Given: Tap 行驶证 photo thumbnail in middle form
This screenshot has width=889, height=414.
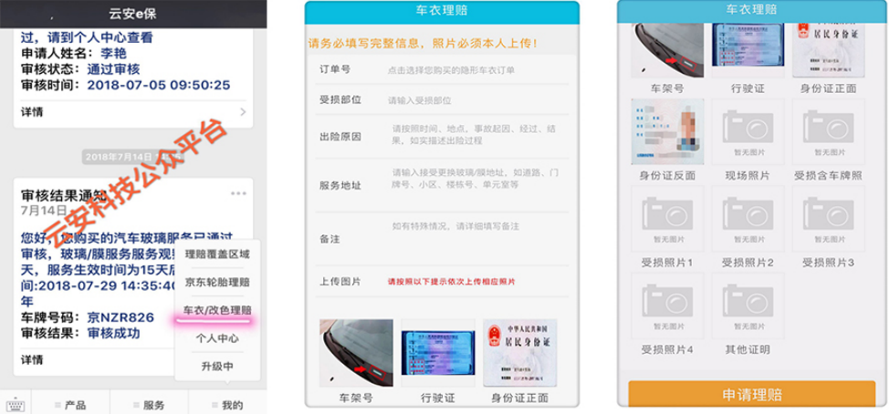Looking at the screenshot, I should point(438,352).
